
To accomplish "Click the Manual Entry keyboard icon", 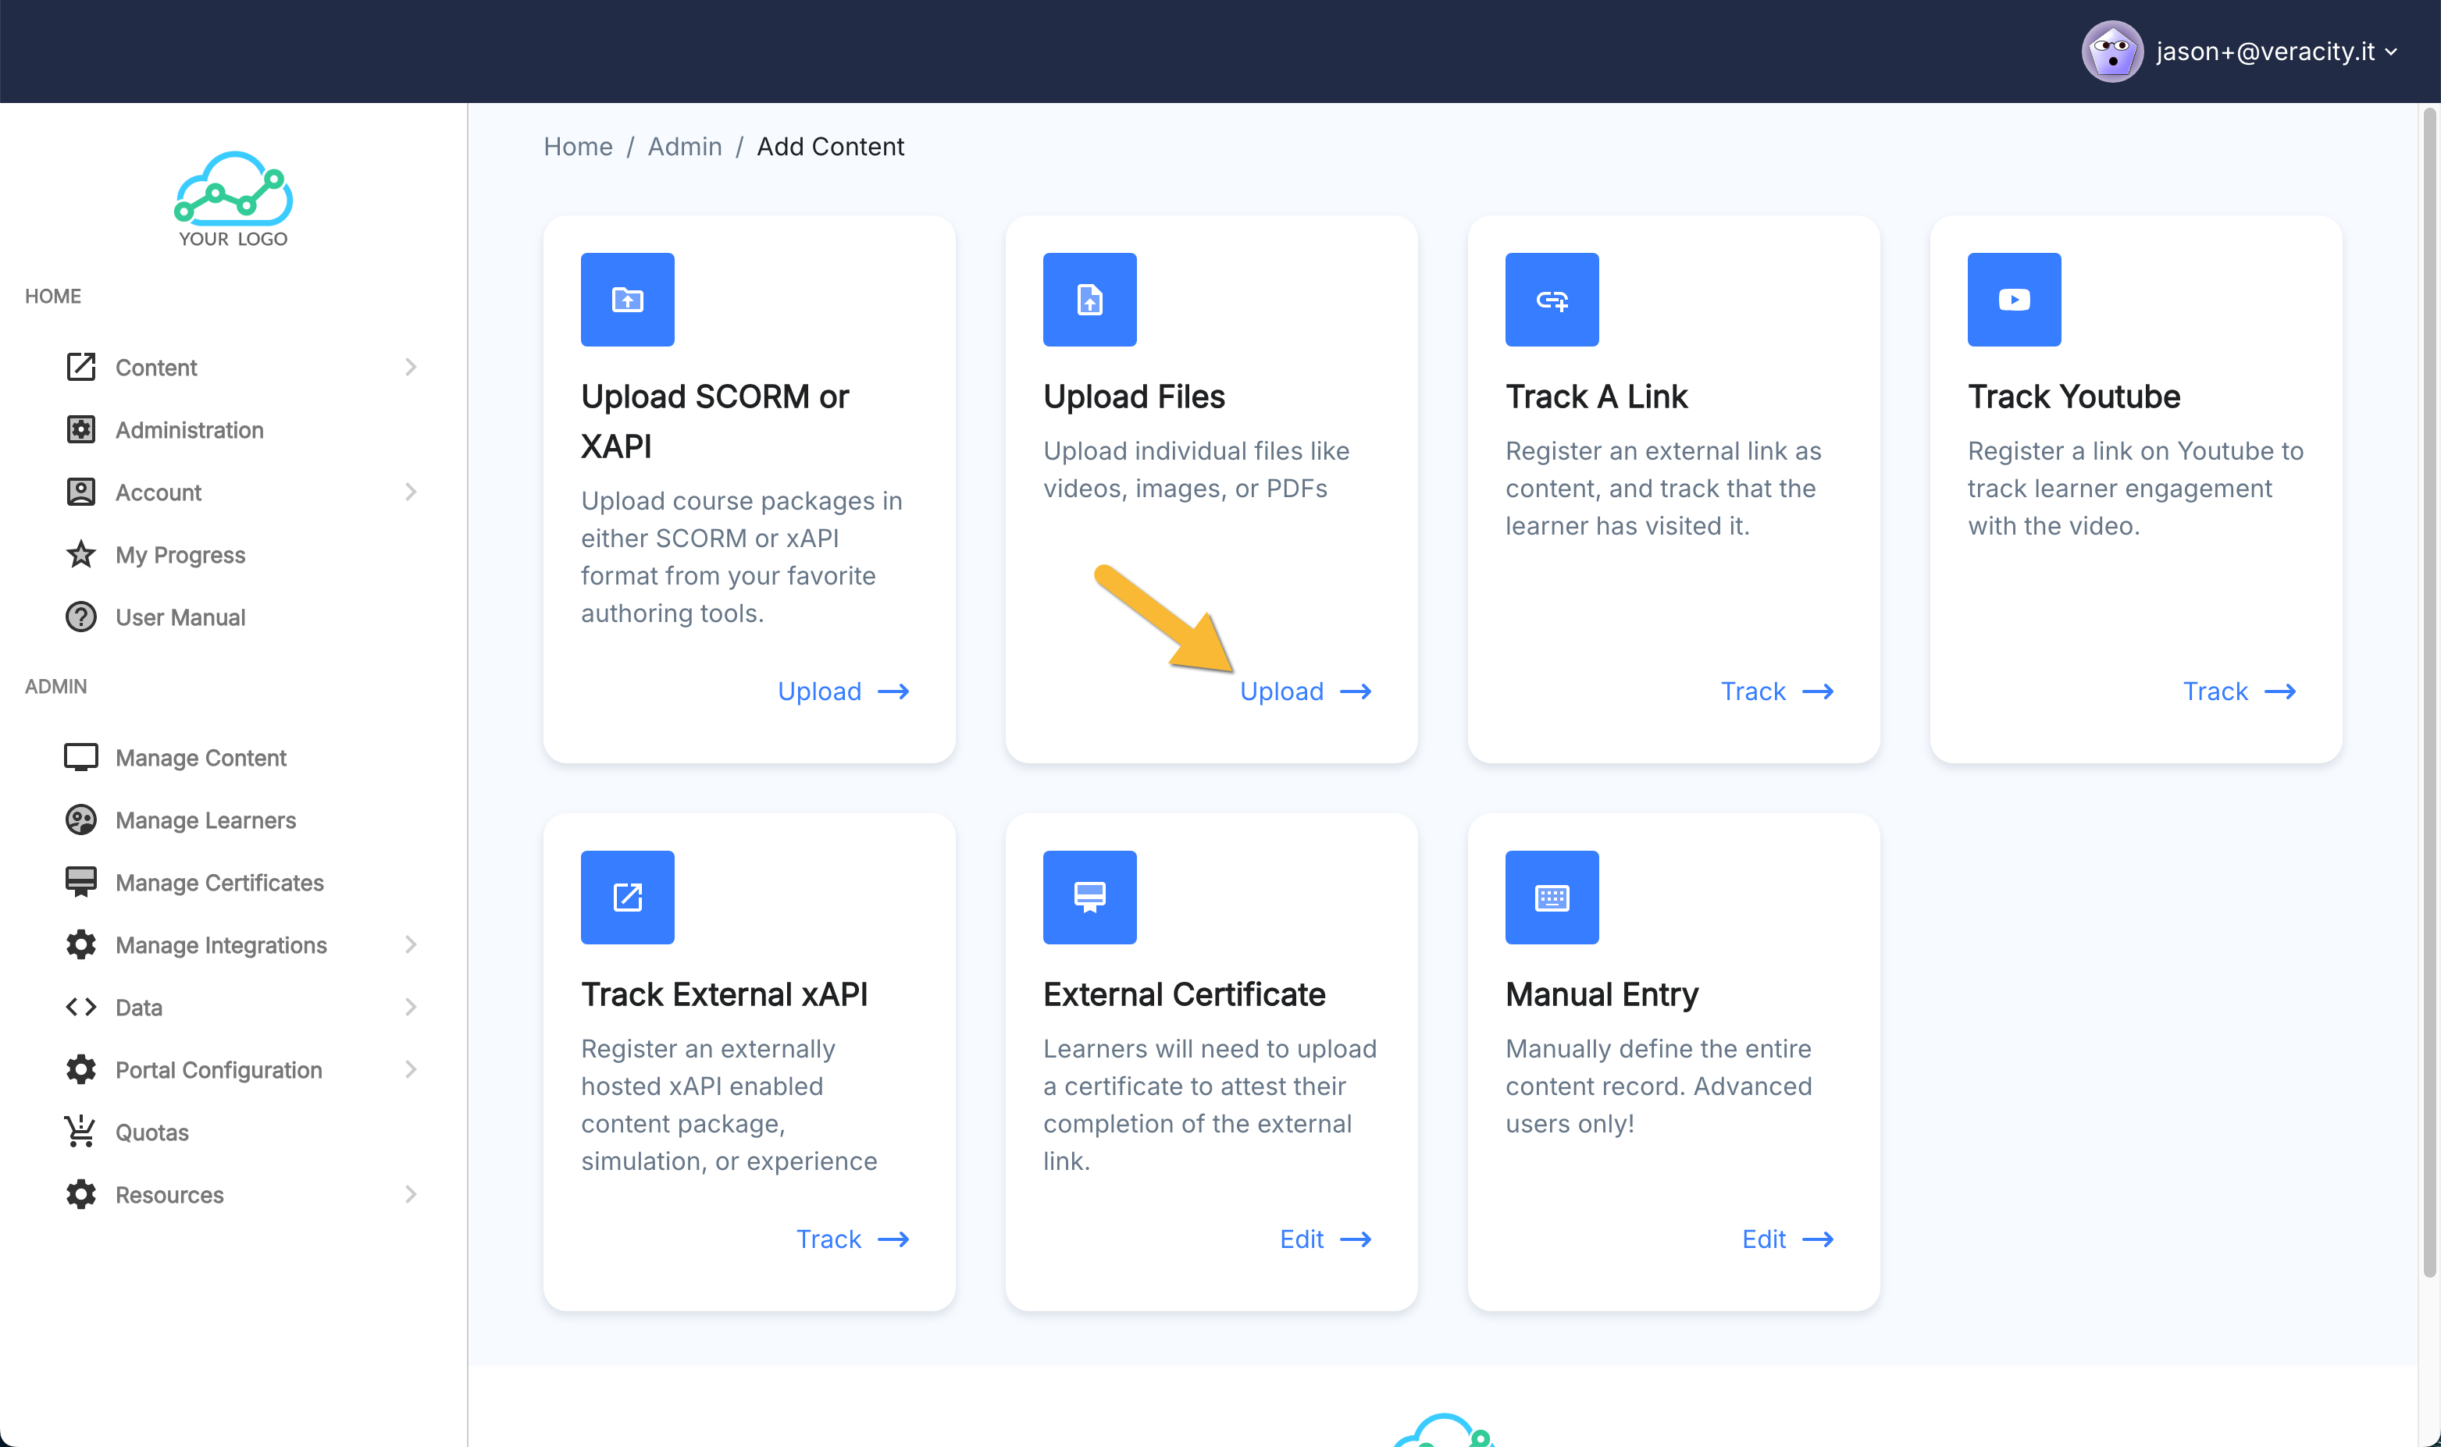I will click(x=1552, y=897).
